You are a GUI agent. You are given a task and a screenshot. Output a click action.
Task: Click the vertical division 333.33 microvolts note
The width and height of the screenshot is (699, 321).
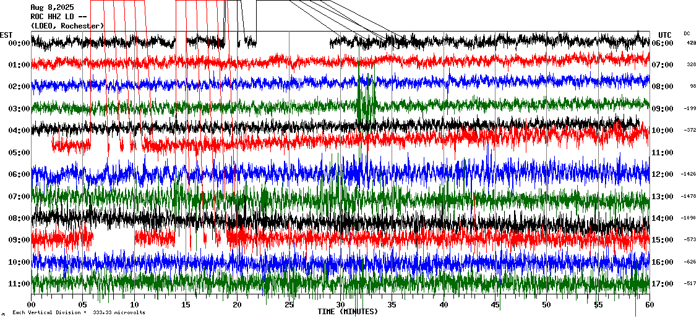point(79,313)
